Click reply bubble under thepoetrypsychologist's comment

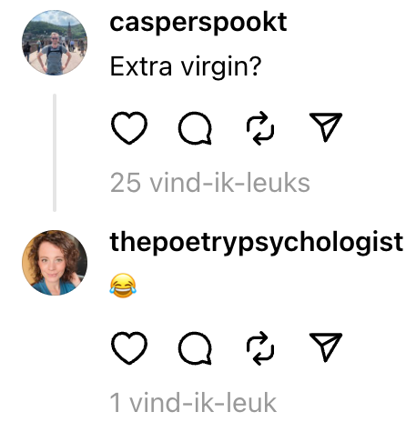click(195, 348)
